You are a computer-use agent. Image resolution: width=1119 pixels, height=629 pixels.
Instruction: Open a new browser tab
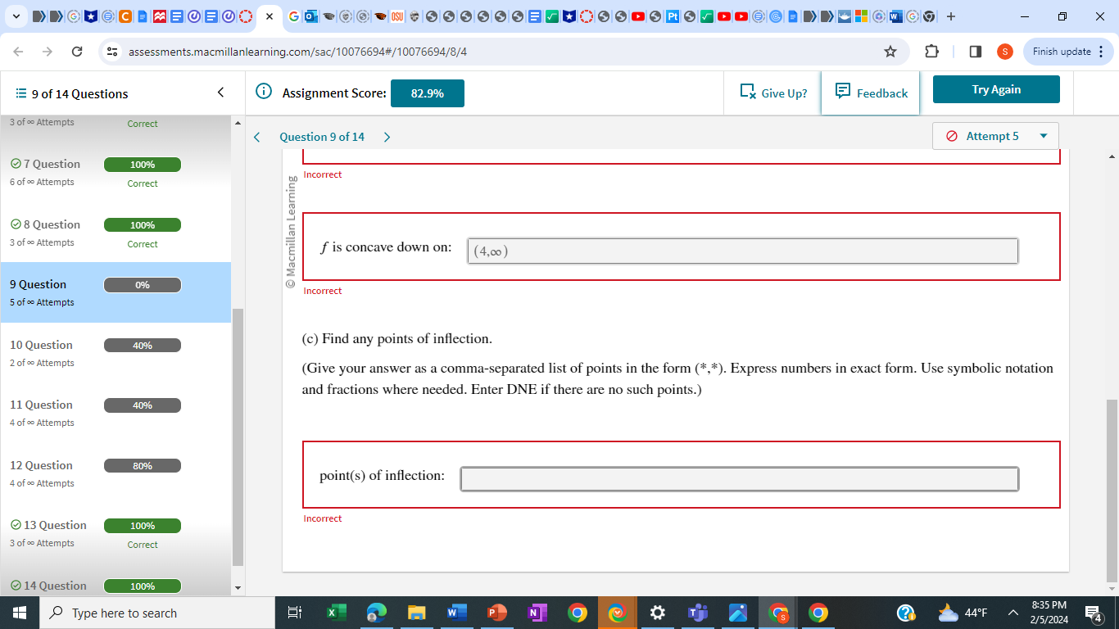(950, 16)
